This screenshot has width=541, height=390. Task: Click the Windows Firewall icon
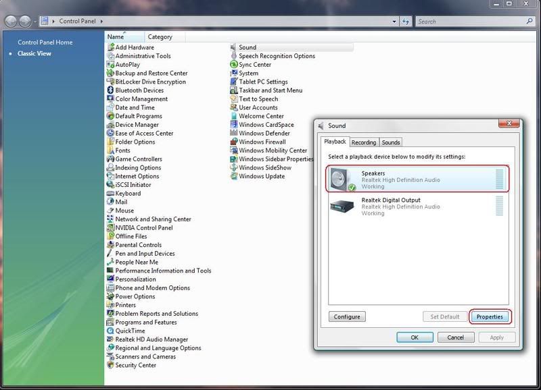pos(233,142)
